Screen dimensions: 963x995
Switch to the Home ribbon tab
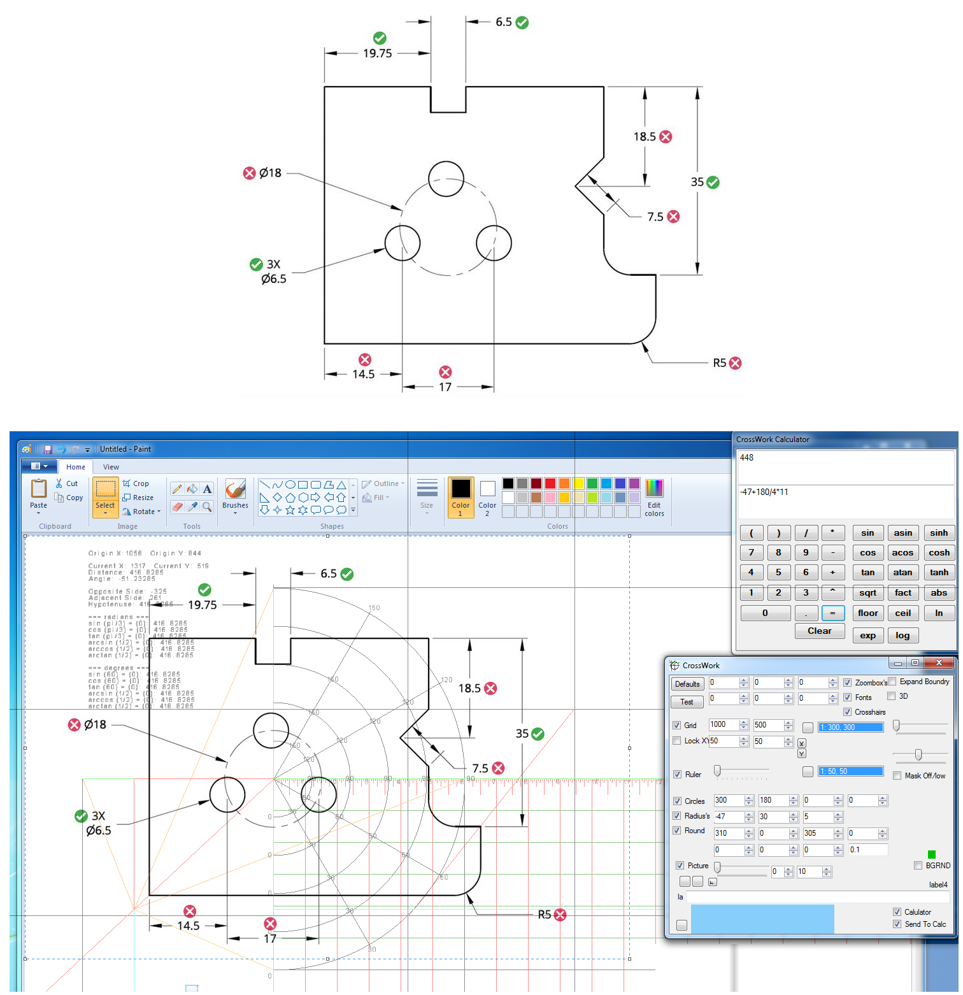coord(76,467)
